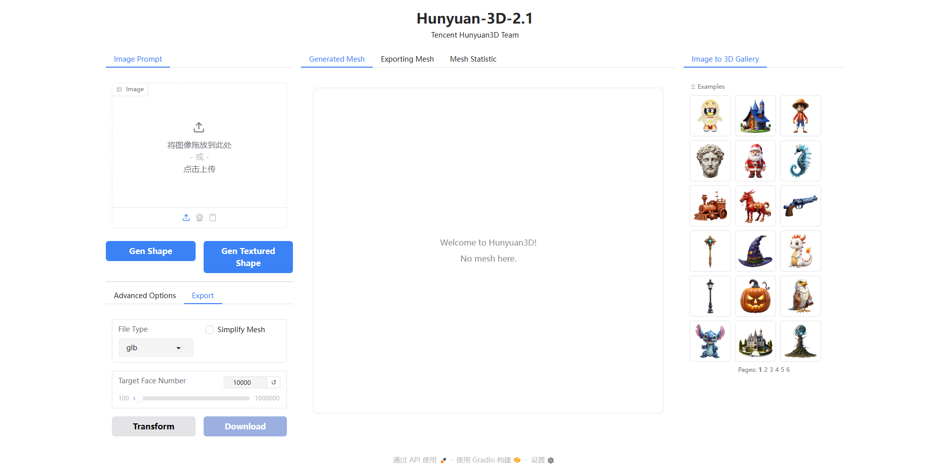Viewport: 952px width, 472px height.
Task: Open the File Type glb dropdown
Action: click(x=156, y=348)
